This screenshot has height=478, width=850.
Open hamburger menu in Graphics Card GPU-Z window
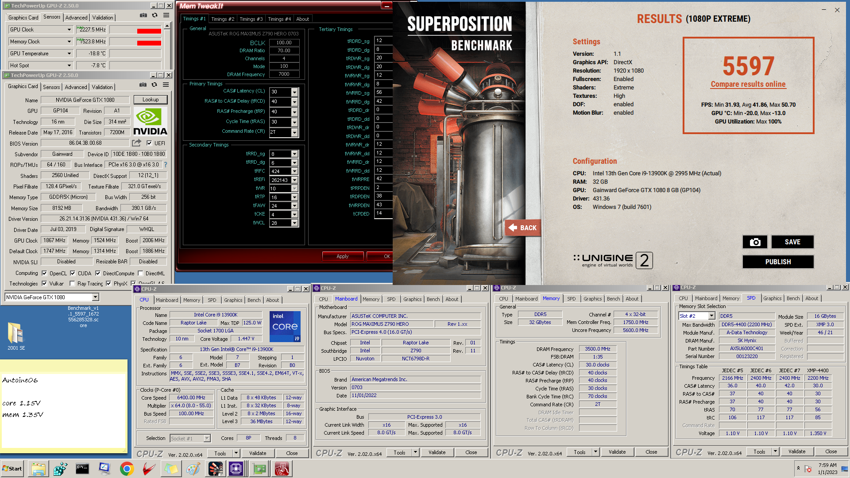pyautogui.click(x=166, y=85)
